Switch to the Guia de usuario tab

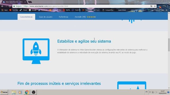point(46,17)
